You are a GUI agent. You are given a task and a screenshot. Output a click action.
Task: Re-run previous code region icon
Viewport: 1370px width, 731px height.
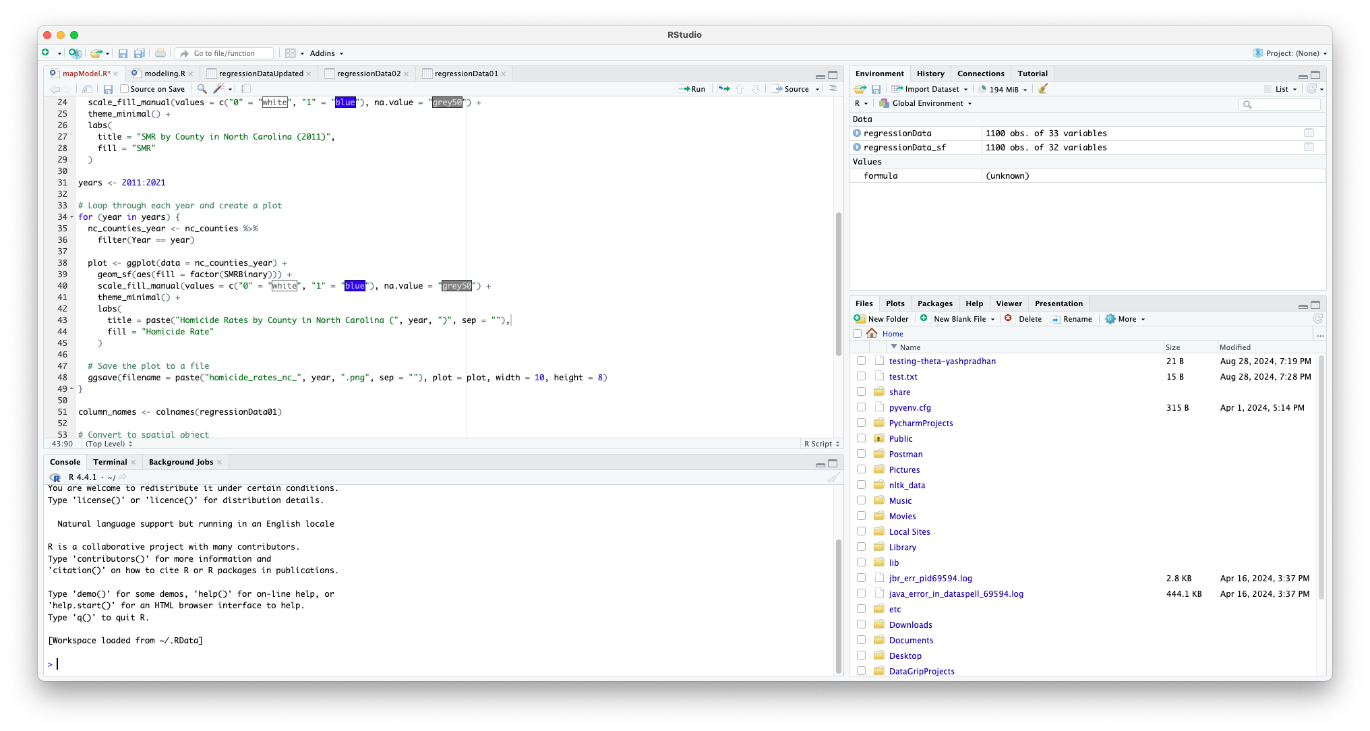coord(723,89)
